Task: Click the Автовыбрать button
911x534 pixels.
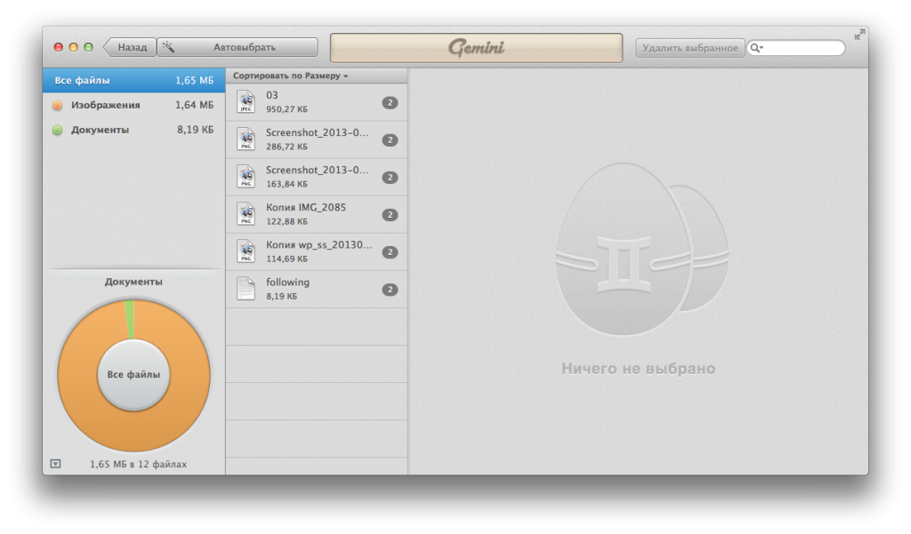Action: [238, 47]
